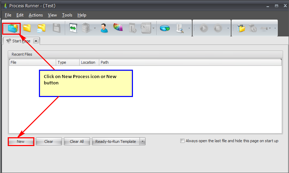This screenshot has width=289, height=173.
Task: Open the File menu
Action: pyautogui.click(x=8, y=15)
